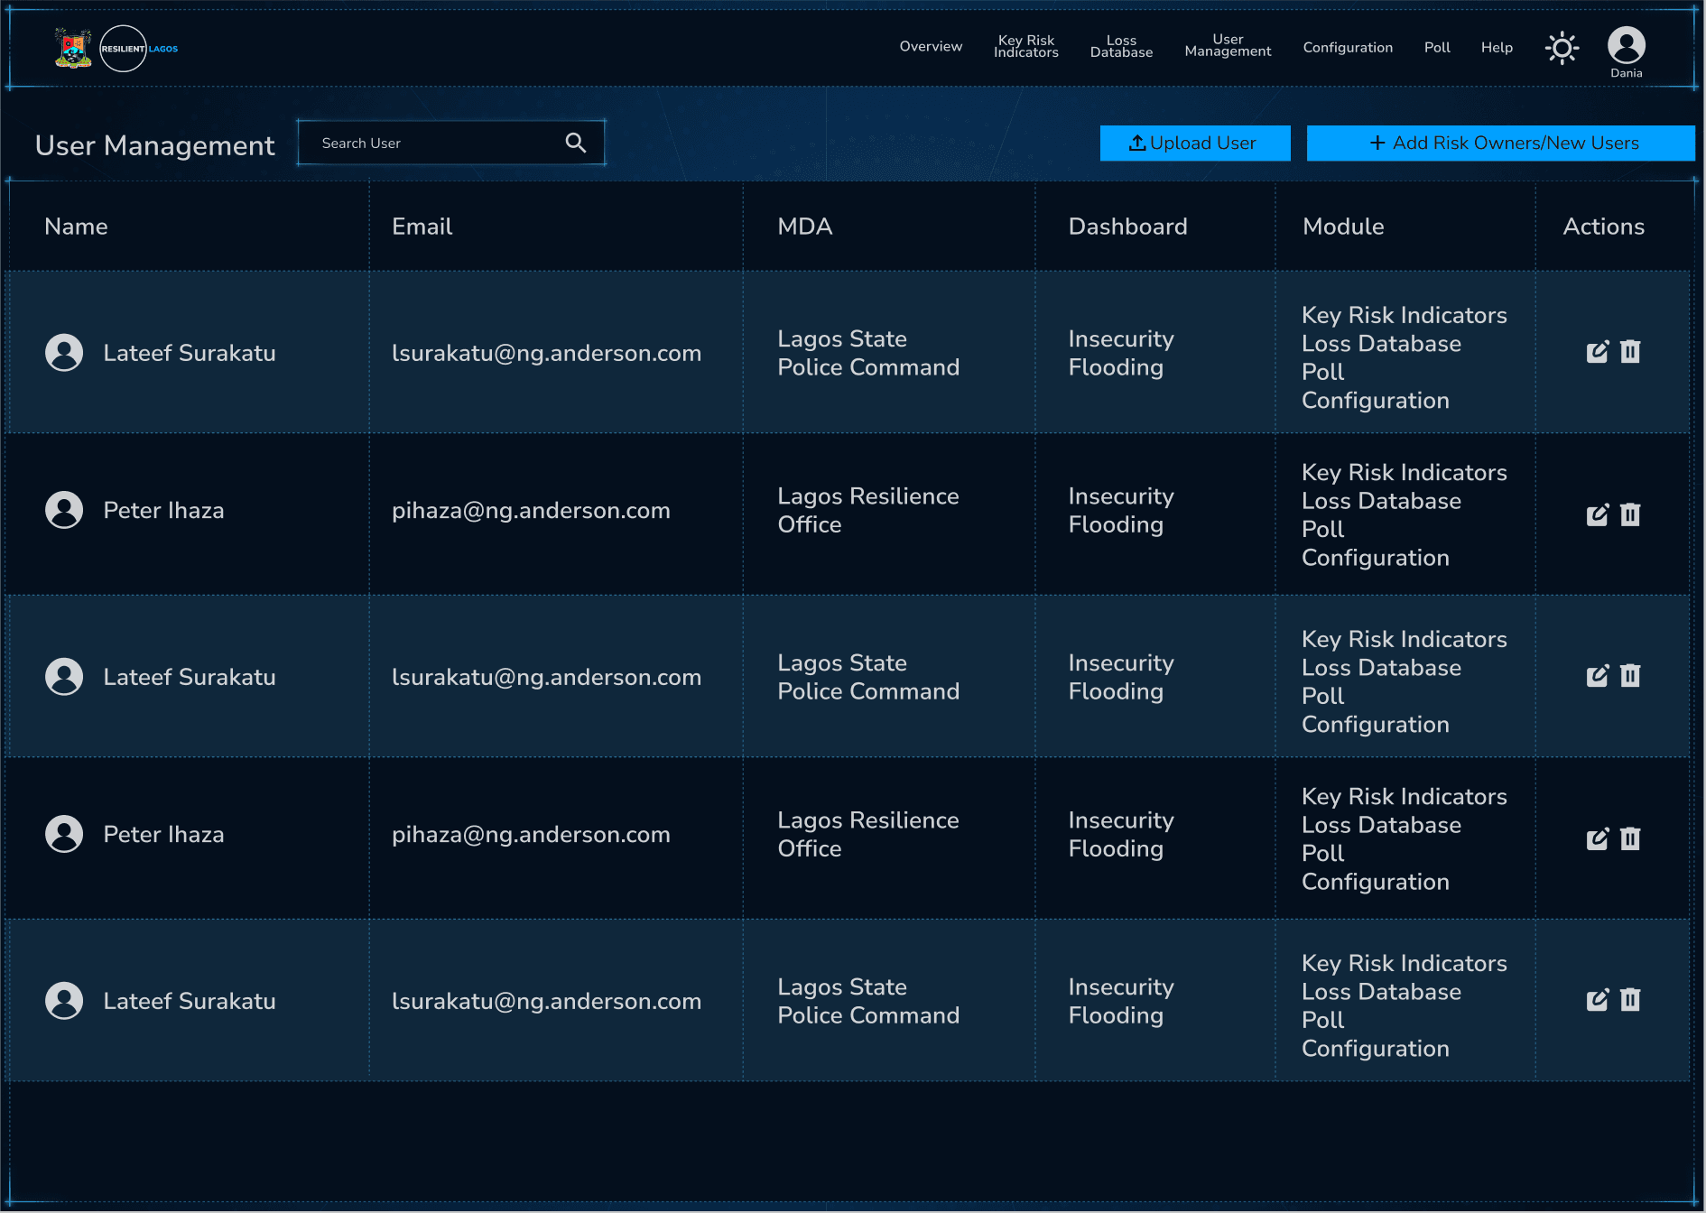Click the Actions column header
Screen dimensions: 1706x1213
tap(1604, 227)
